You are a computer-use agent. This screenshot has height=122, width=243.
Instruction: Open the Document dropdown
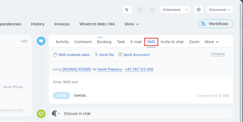click(219, 10)
